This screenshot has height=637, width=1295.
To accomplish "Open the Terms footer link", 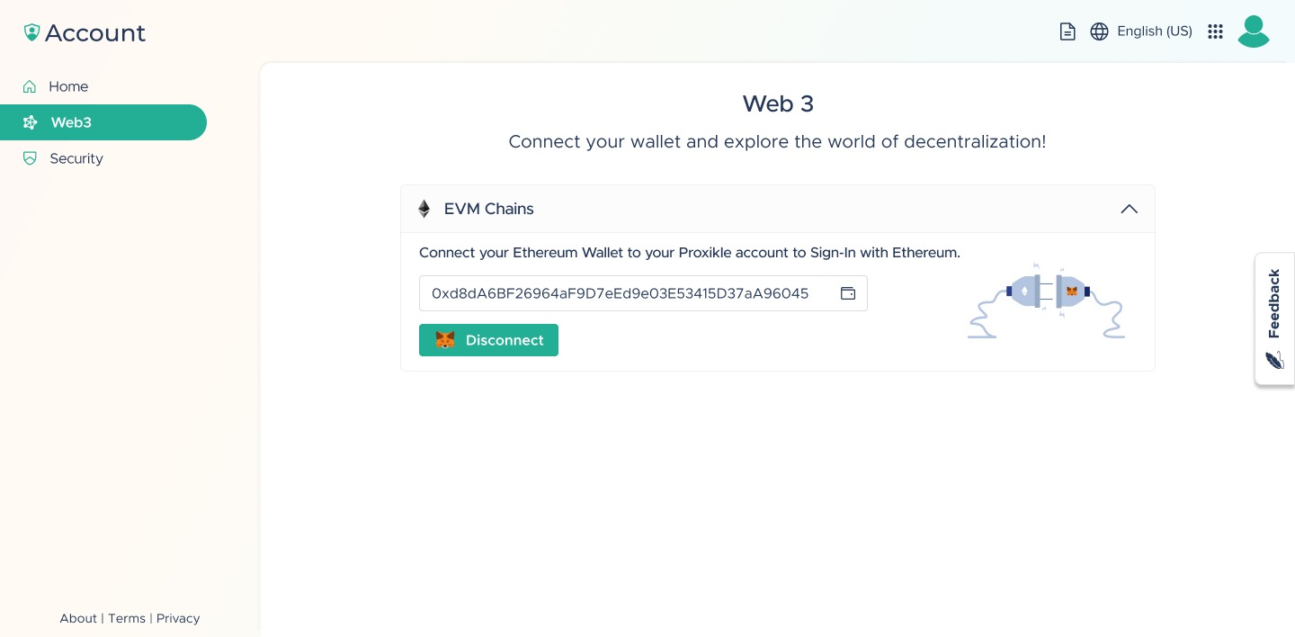I will [127, 618].
